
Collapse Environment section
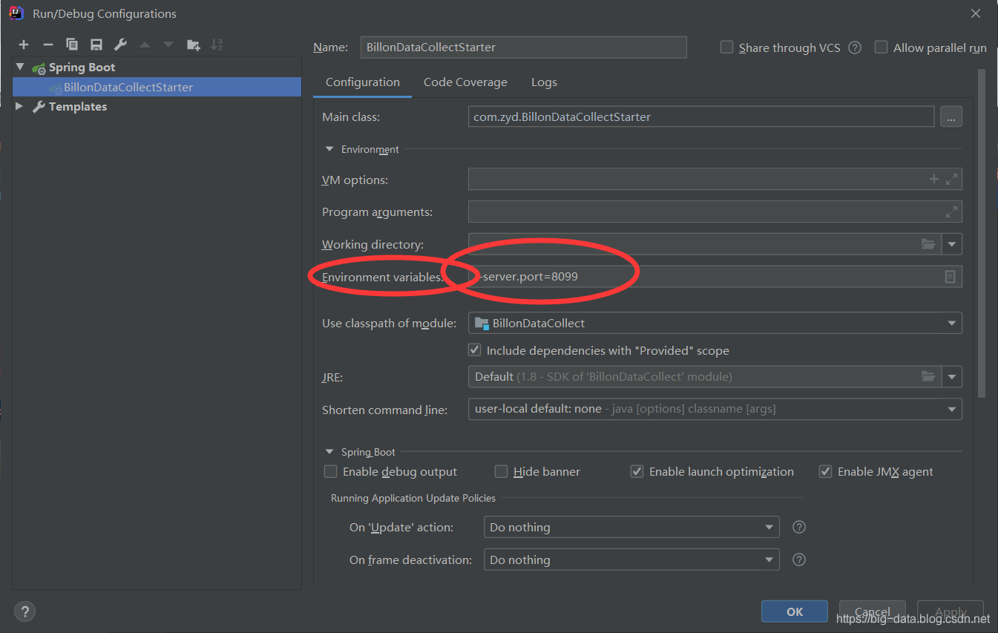click(x=329, y=149)
